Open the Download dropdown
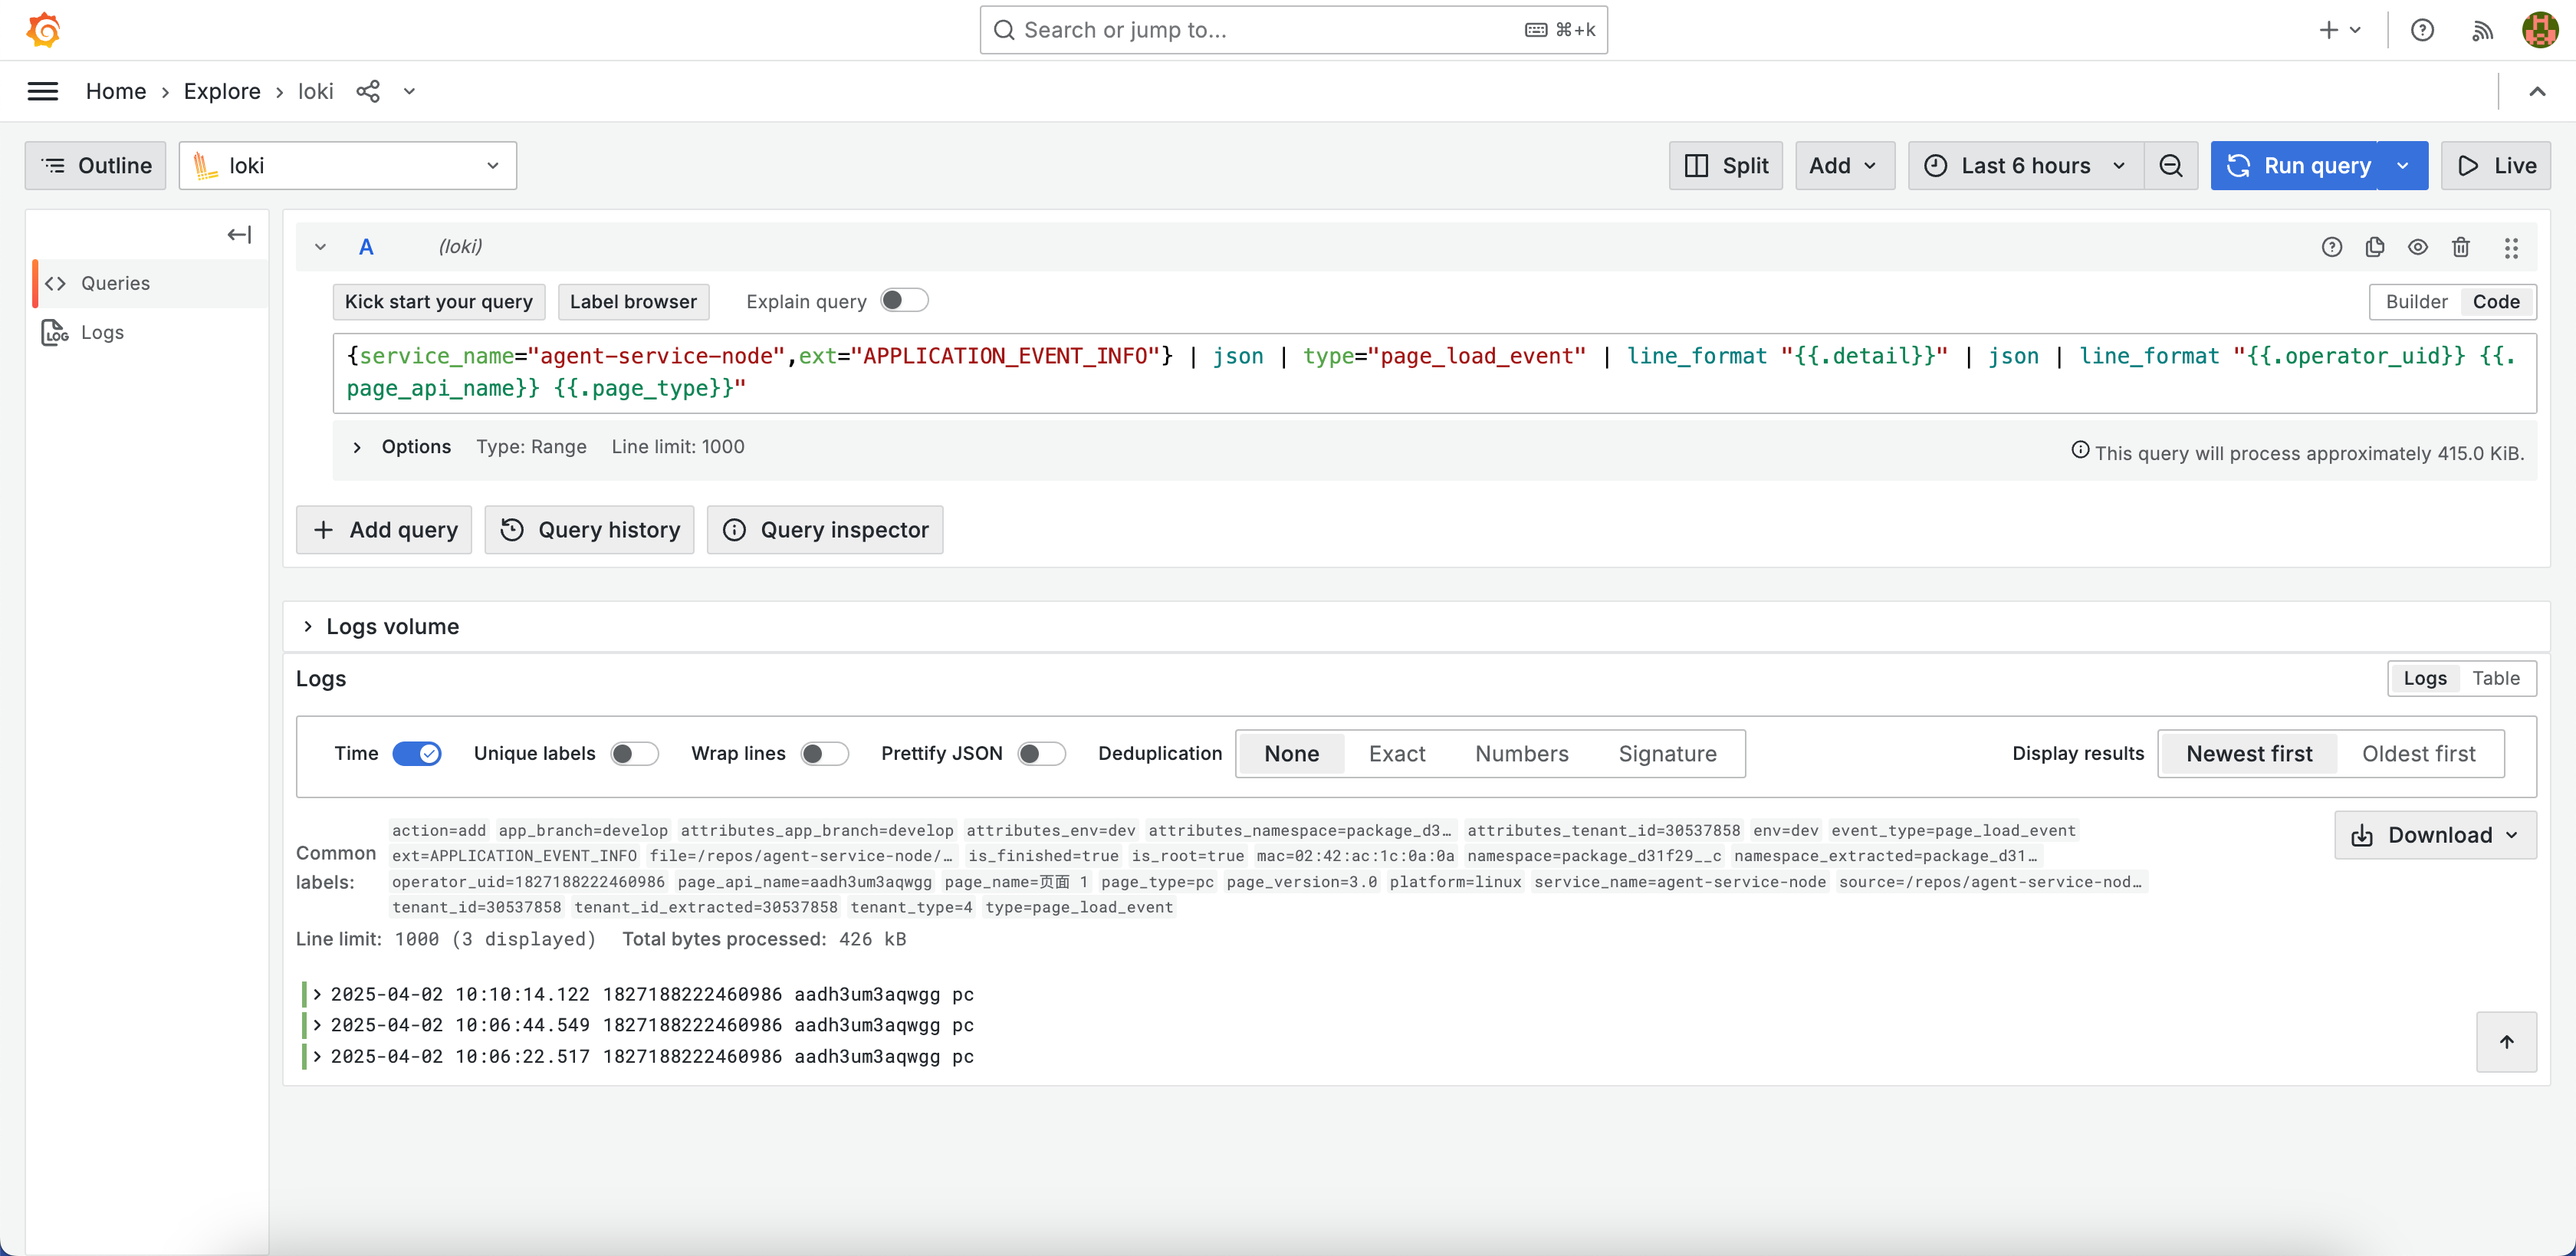2576x1256 pixels. click(2434, 835)
